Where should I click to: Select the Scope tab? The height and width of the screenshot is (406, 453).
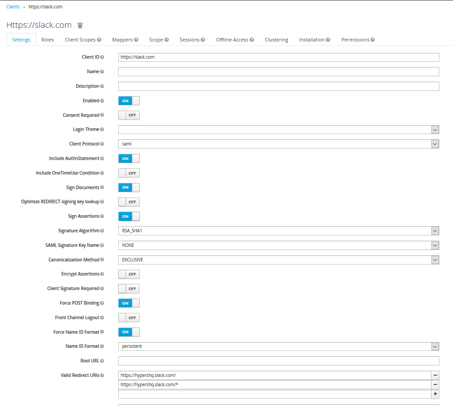(x=159, y=40)
